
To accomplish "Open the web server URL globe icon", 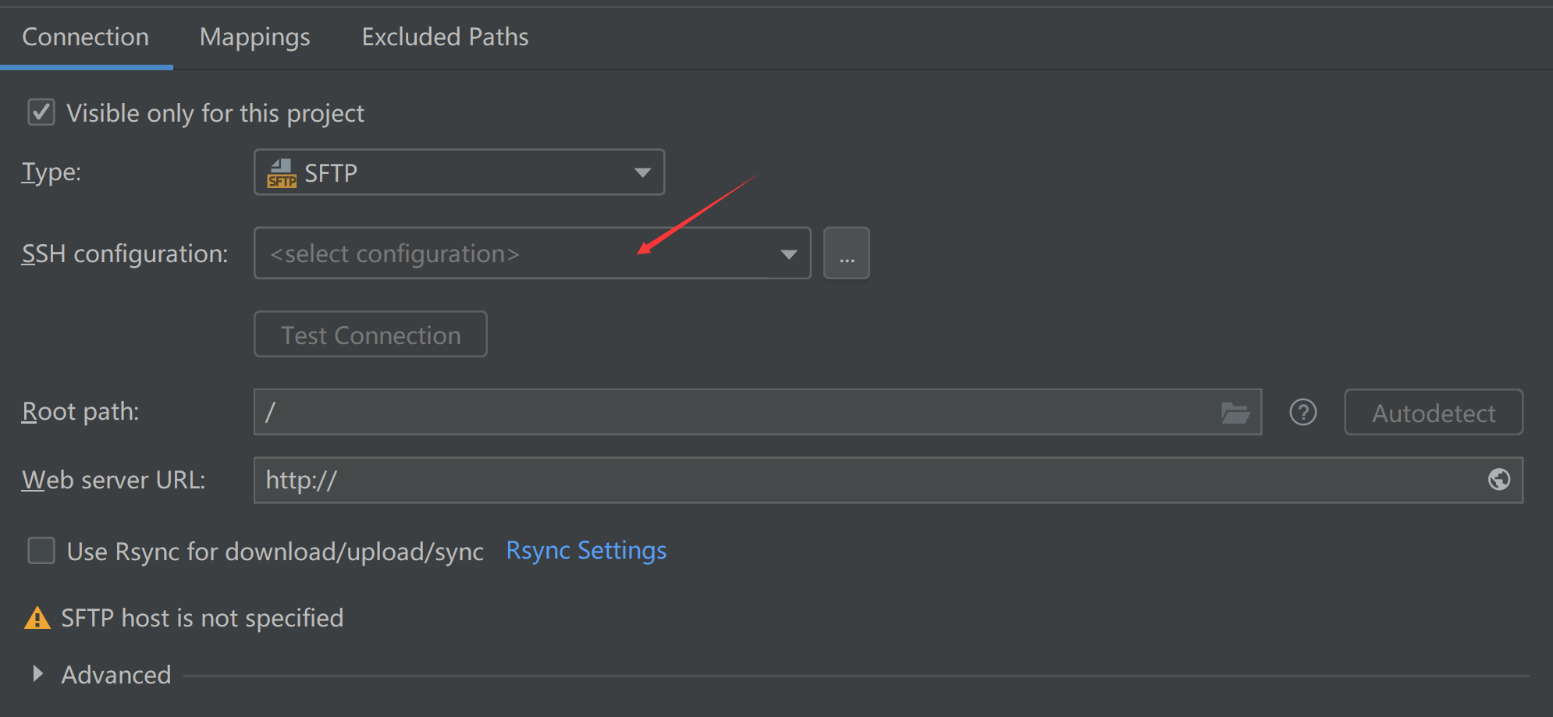I will coord(1498,480).
